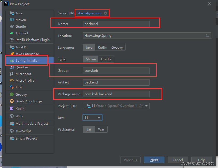Select Grails App Forge entry
The height and width of the screenshot is (168, 218).
point(30,101)
